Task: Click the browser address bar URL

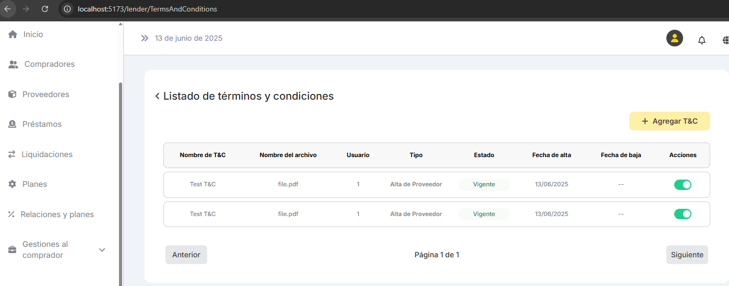Action: [147, 9]
